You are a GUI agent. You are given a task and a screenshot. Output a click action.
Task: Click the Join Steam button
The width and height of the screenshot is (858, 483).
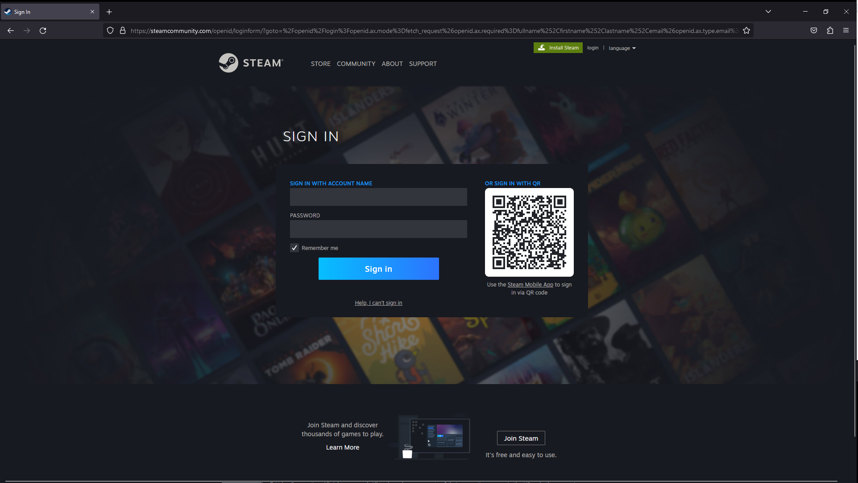pos(521,438)
